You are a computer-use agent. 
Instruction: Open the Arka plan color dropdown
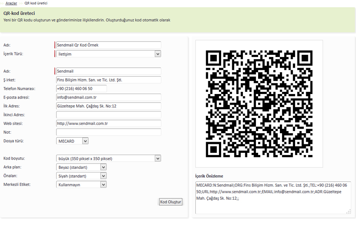click(x=81, y=167)
